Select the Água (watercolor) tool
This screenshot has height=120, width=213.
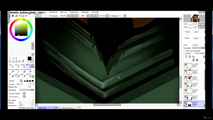tap(23, 76)
